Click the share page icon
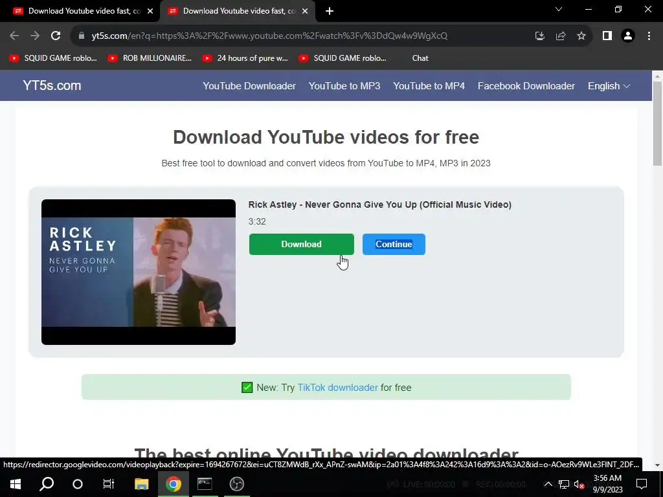The height and width of the screenshot is (497, 663). pos(561,36)
